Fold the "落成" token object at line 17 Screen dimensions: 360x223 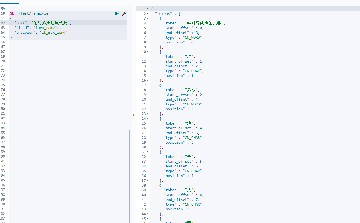point(148,85)
